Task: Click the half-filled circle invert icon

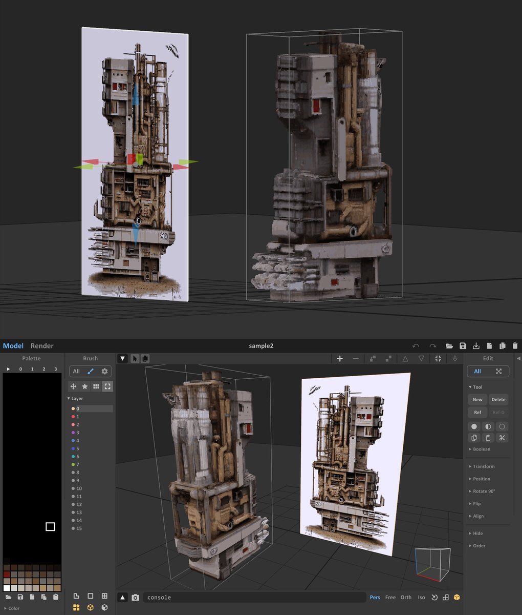Action: [x=488, y=426]
